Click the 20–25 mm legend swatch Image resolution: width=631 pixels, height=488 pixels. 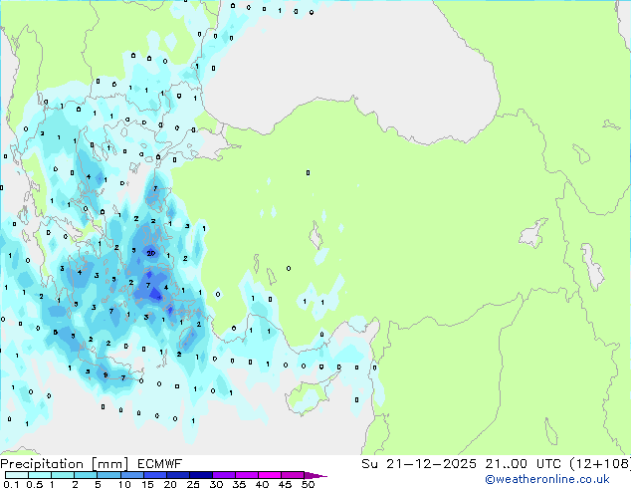(177, 475)
